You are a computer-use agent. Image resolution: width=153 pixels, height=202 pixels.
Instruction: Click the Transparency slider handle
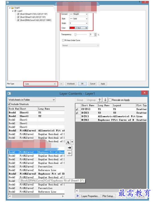click(x=75, y=34)
